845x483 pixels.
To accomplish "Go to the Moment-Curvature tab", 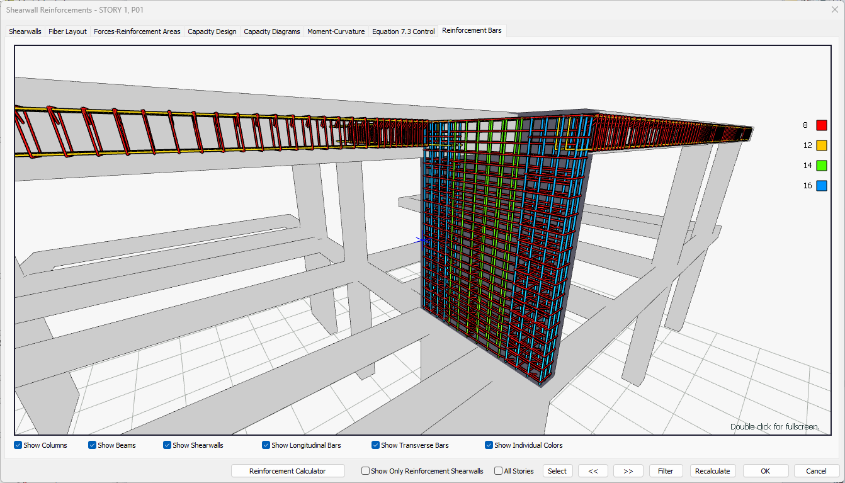I will pos(336,31).
